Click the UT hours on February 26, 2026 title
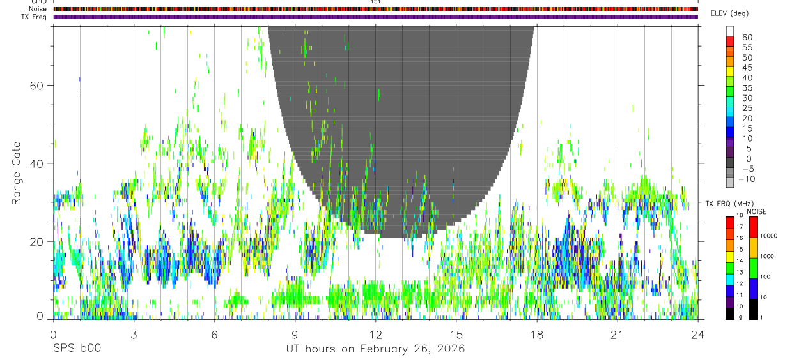The image size is (785, 362). [x=375, y=349]
